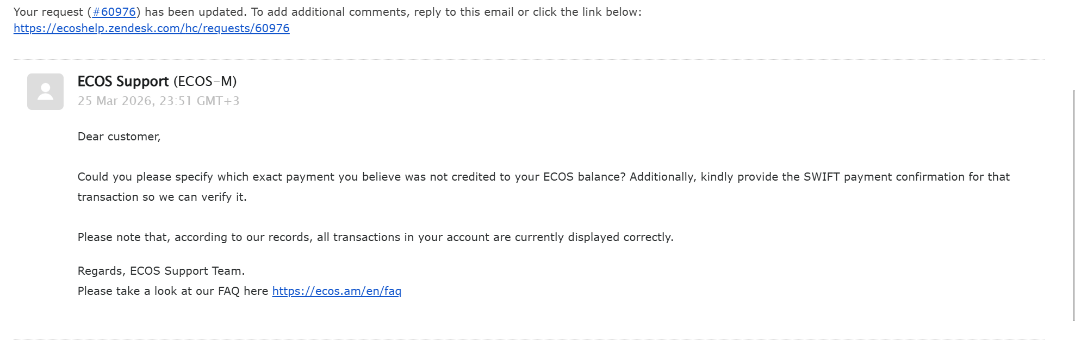
Task: Click the 'Dear customer,' greeting line
Action: (119, 137)
